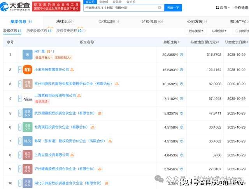Click the 宋广慧 related companies badge 13
This screenshot has height=189, width=249.
pos(51,52)
